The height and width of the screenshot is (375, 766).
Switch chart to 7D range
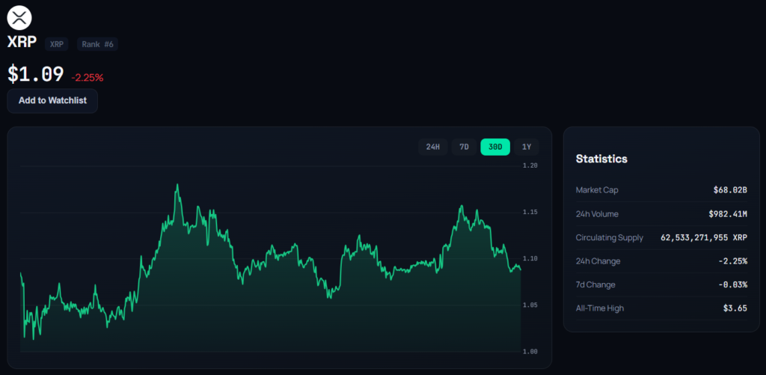click(464, 147)
